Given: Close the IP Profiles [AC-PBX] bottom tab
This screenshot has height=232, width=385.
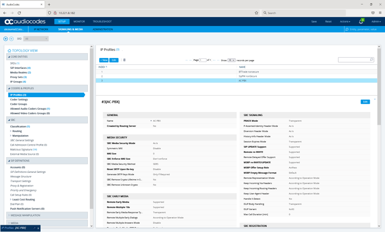Looking at the screenshot, I should [x=38, y=228].
